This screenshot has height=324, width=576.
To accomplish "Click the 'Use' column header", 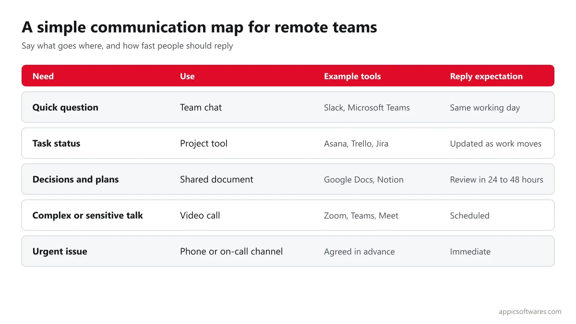I will pos(187,76).
